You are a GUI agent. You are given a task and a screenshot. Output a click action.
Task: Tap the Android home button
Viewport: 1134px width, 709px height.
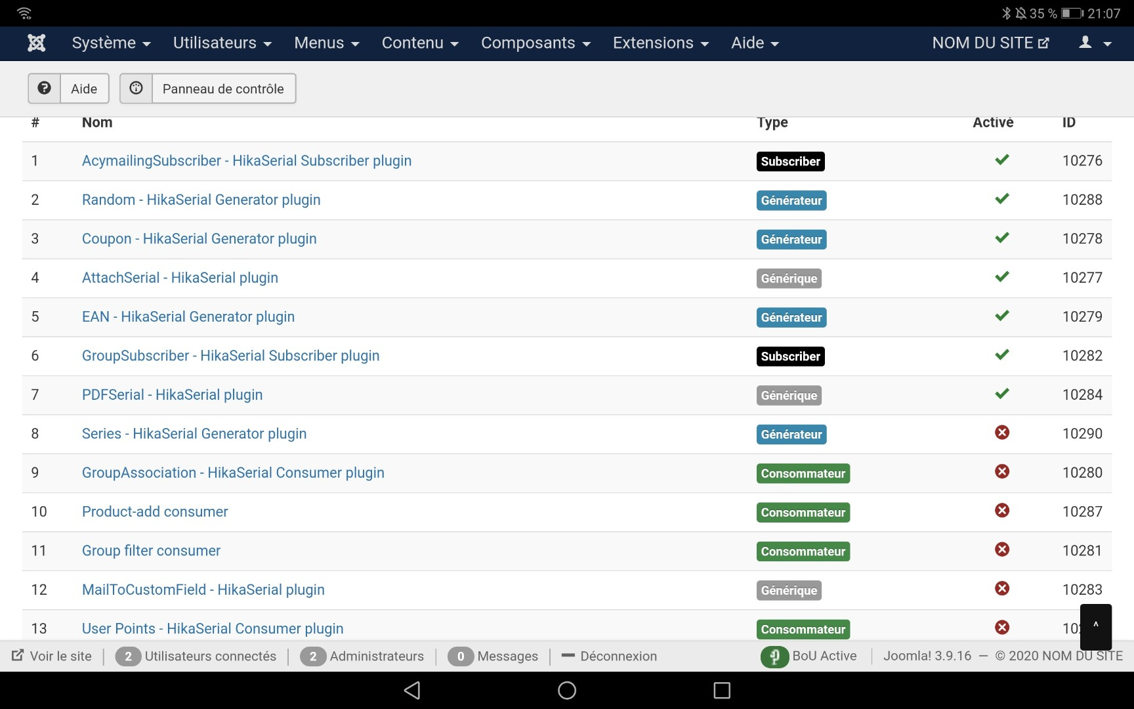[567, 690]
